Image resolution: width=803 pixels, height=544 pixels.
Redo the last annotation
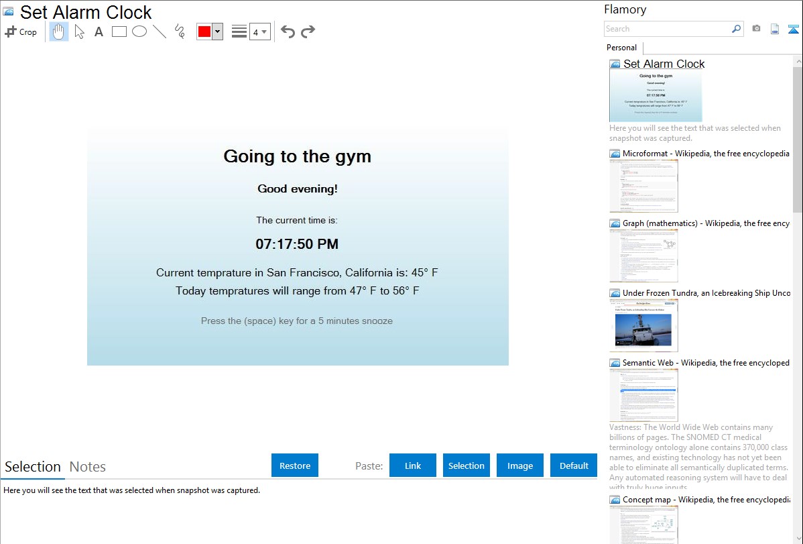click(x=308, y=32)
